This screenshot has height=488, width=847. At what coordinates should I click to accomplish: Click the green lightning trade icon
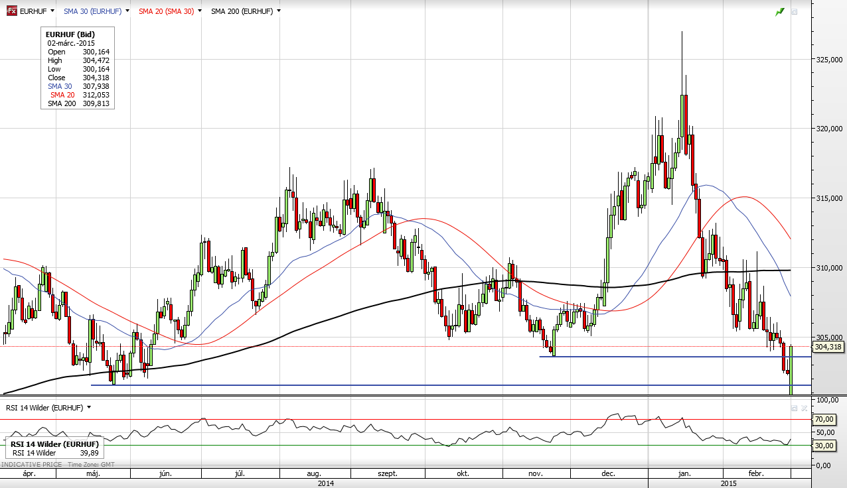pyautogui.click(x=780, y=11)
